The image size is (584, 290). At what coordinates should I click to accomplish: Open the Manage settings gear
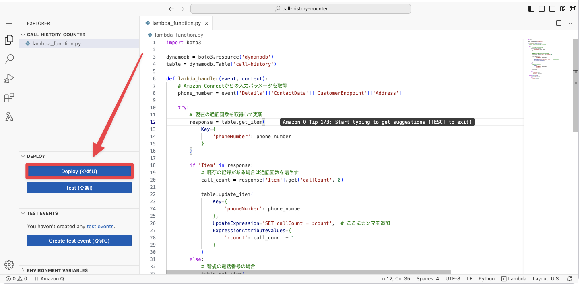click(x=9, y=264)
